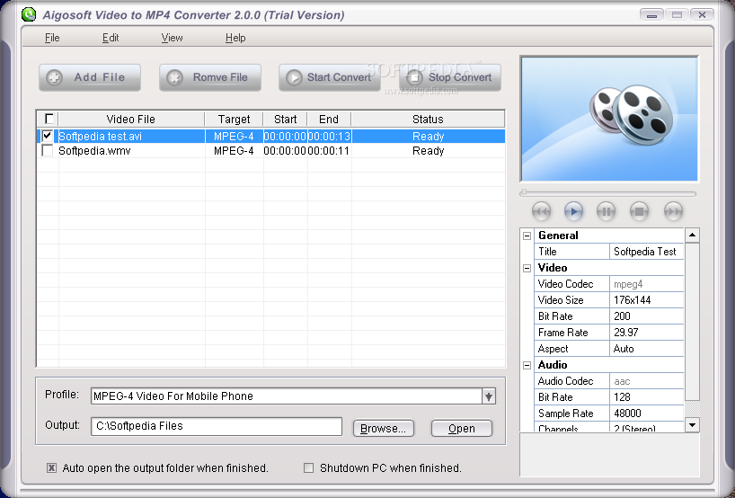735x498 pixels.
Task: Select the Softpedia test.avi row
Action: click(271, 136)
